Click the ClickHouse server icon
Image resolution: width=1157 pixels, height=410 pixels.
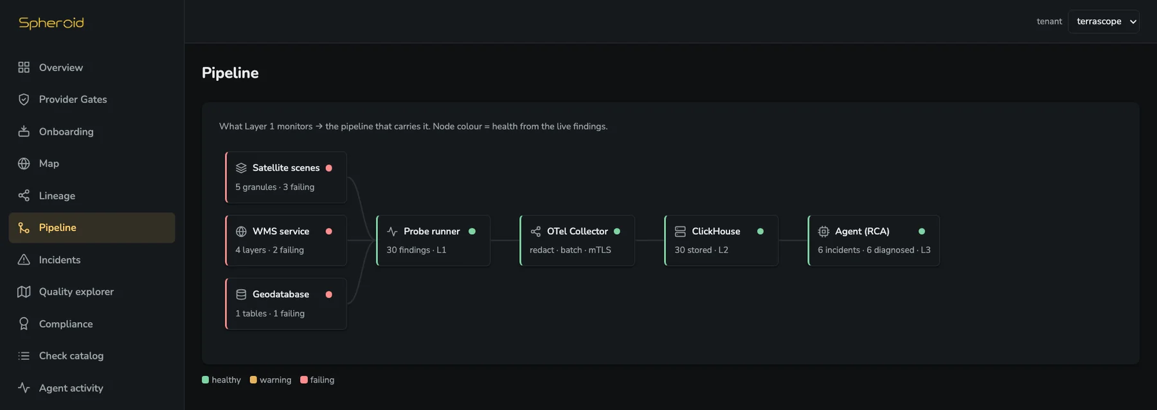tap(680, 232)
